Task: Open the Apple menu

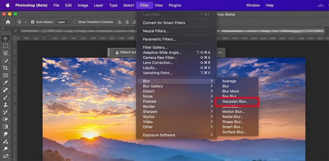Action: [x=7, y=5]
